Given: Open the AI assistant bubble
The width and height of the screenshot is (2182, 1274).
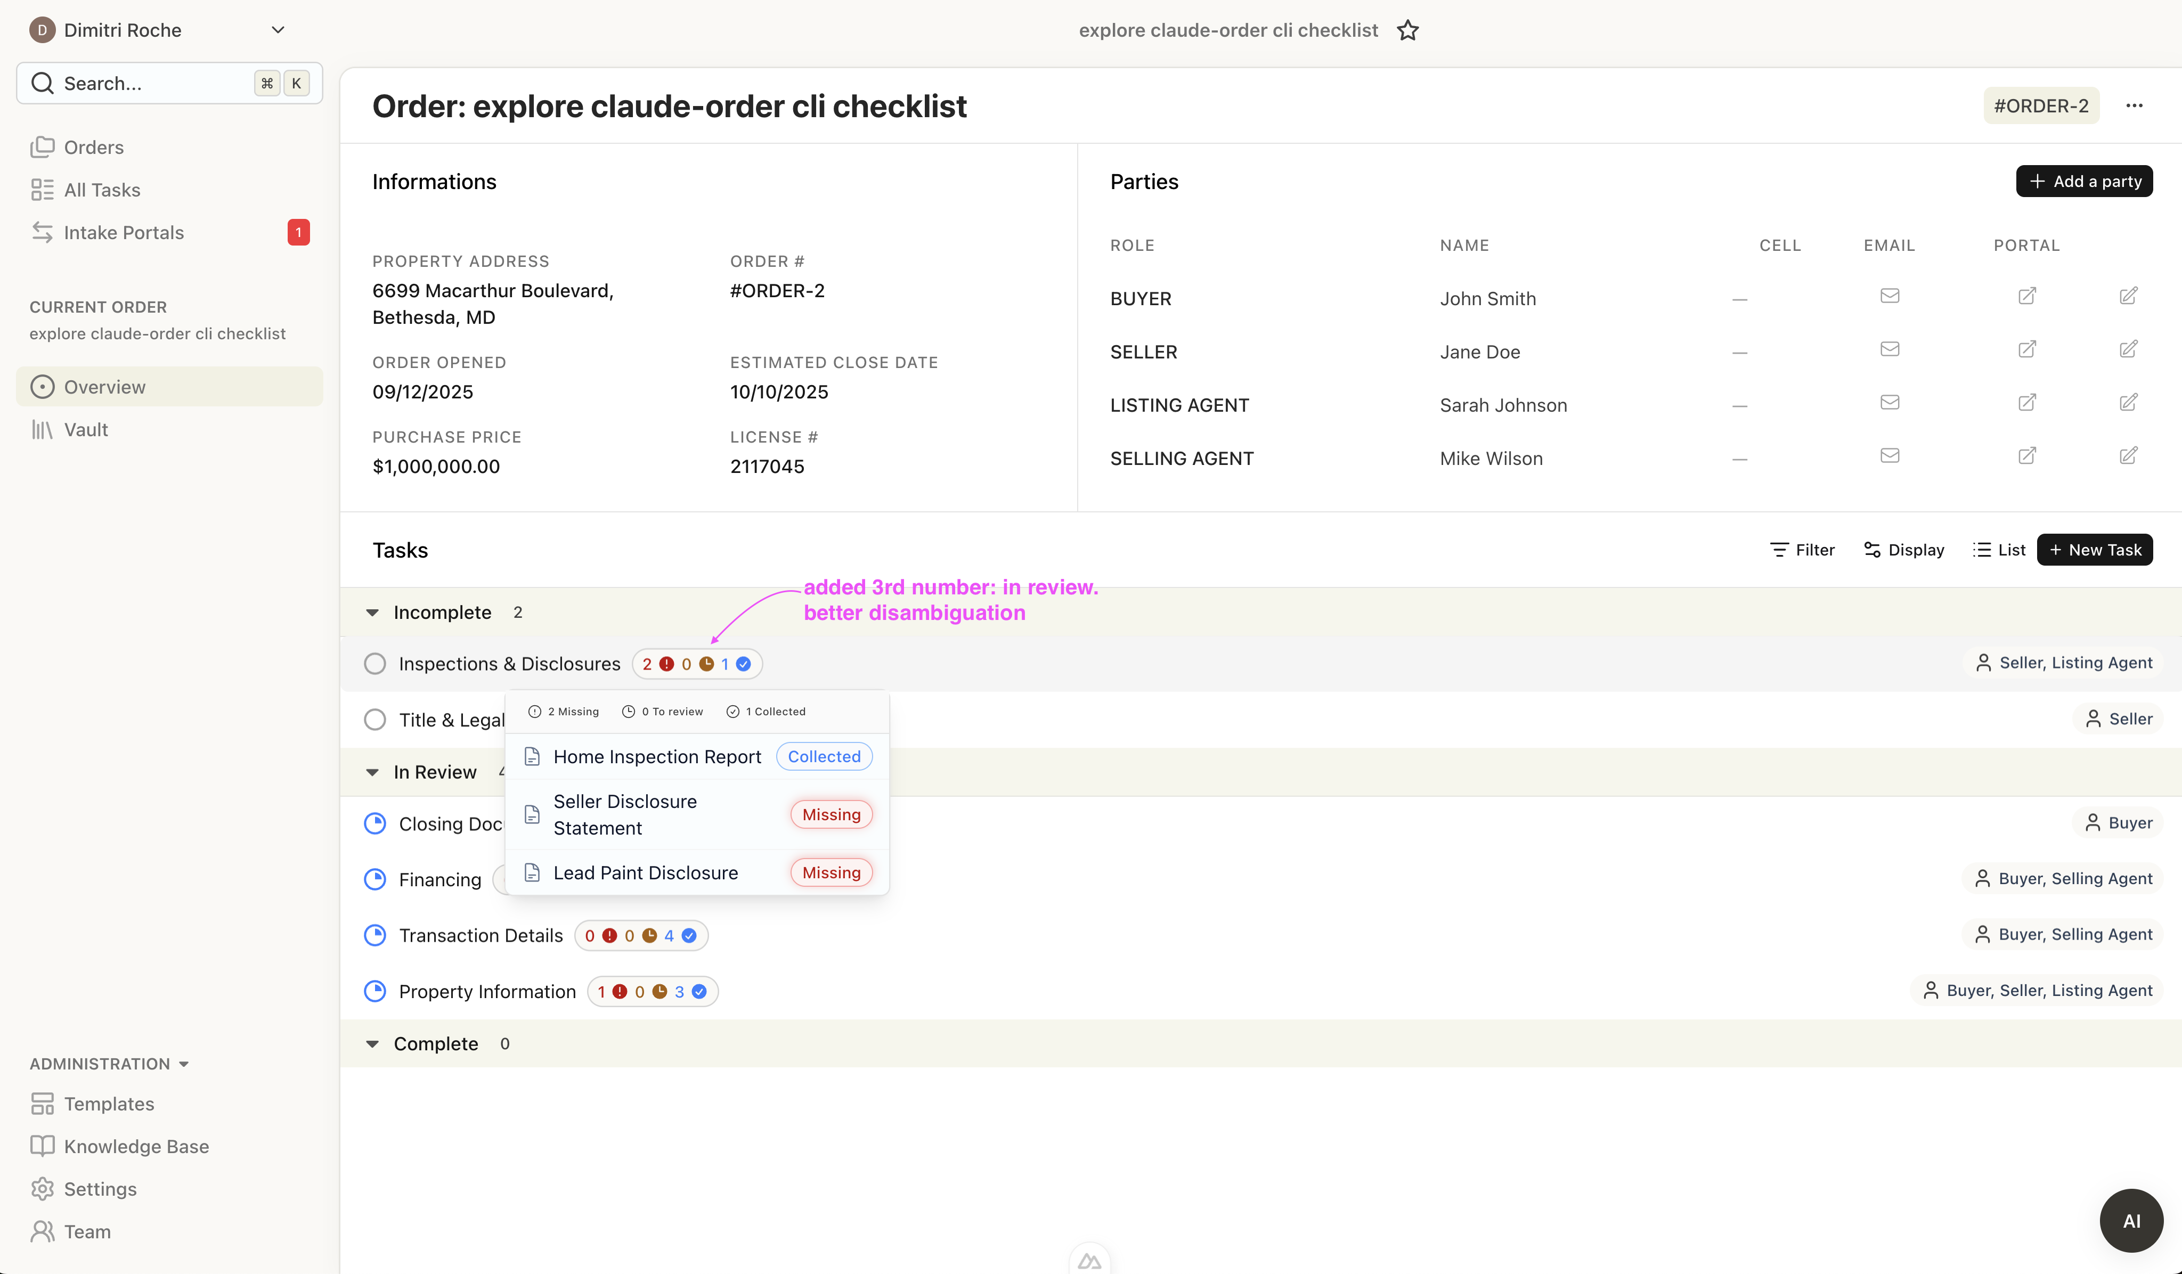Looking at the screenshot, I should click(x=2131, y=1220).
